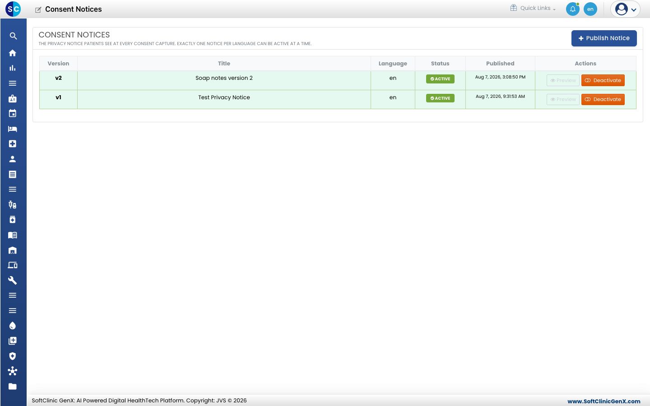Click the Publish Notice button

(x=604, y=38)
